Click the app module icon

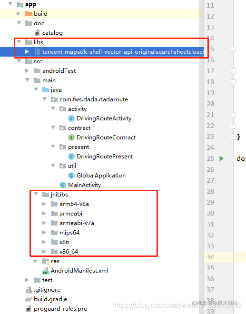20,4
